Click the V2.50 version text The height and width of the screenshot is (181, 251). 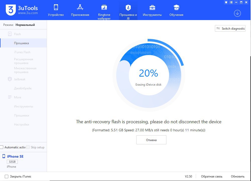(189, 176)
